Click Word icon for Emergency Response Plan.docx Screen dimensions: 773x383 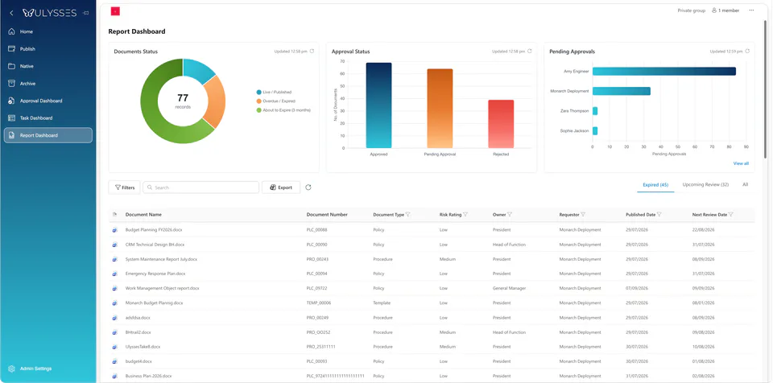[115, 274]
